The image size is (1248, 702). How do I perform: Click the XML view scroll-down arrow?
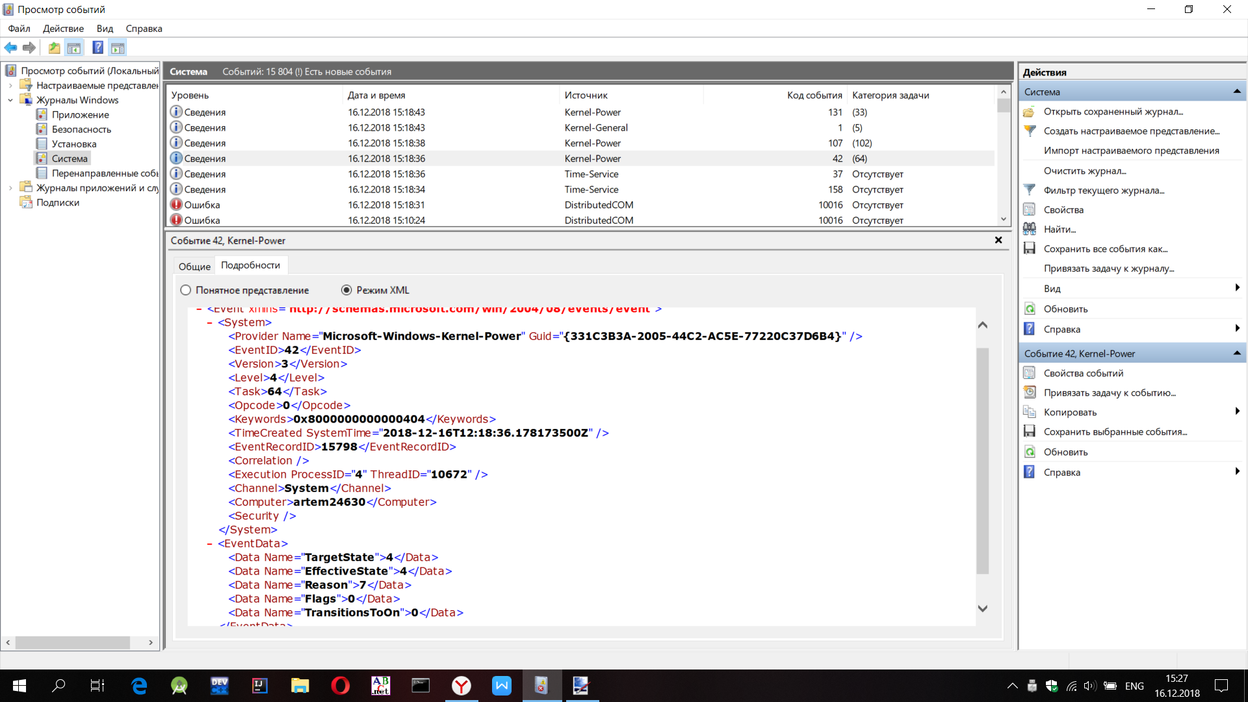coord(983,609)
